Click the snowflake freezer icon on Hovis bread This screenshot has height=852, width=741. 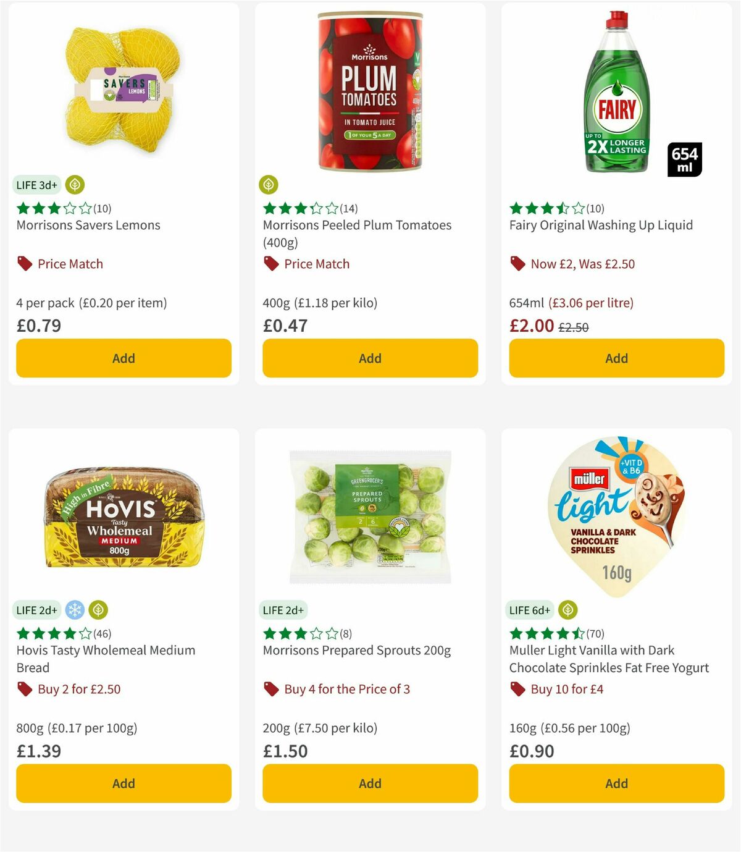click(x=74, y=609)
